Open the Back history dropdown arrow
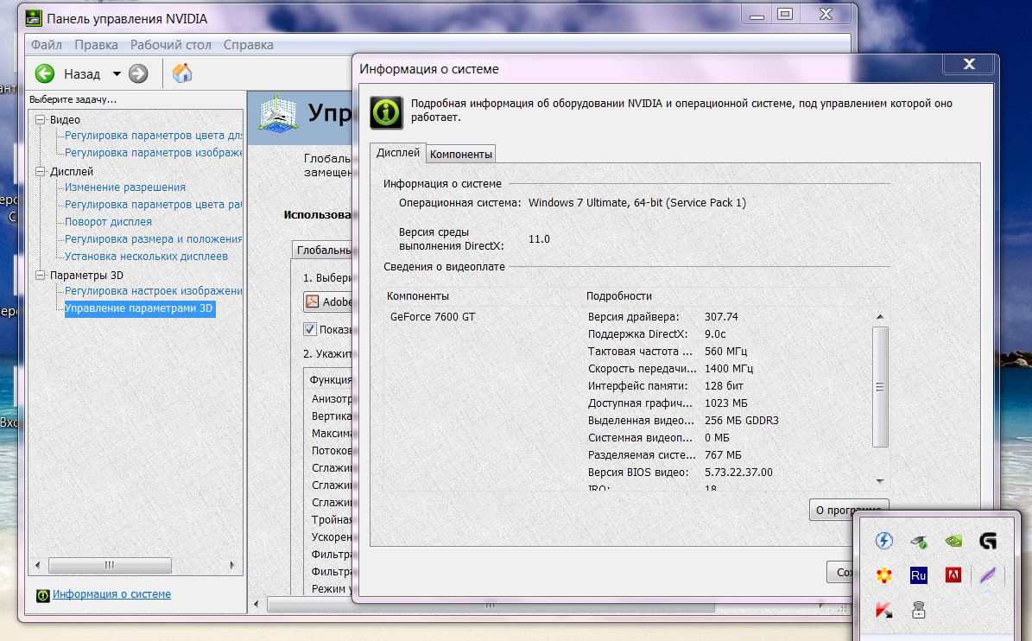The image size is (1032, 641). point(117,74)
